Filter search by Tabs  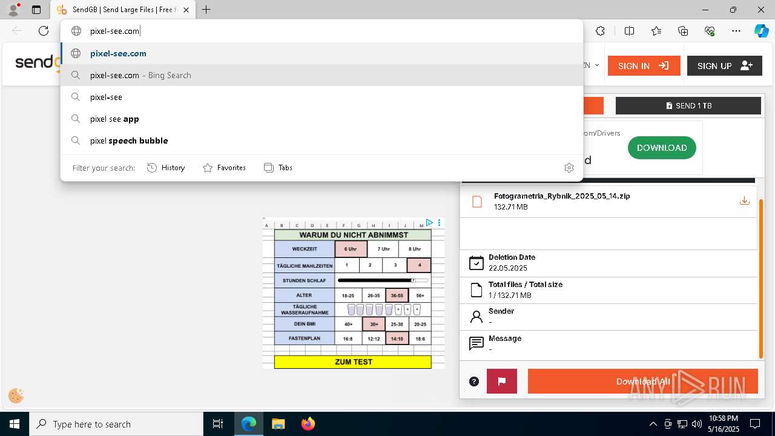pyautogui.click(x=278, y=168)
